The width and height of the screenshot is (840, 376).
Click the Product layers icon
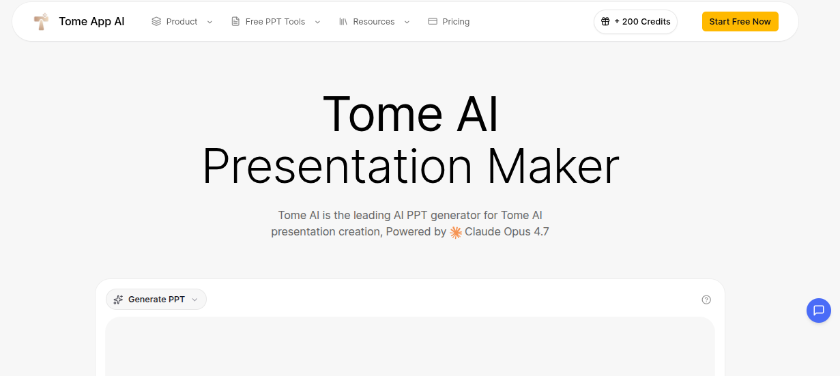pyautogui.click(x=156, y=22)
